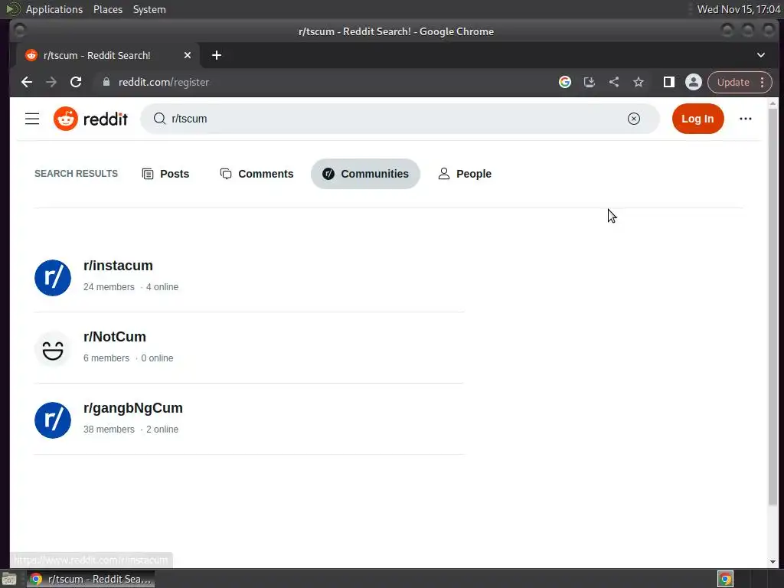Click the r/tscum - Reddit Search browser tab

106,55
